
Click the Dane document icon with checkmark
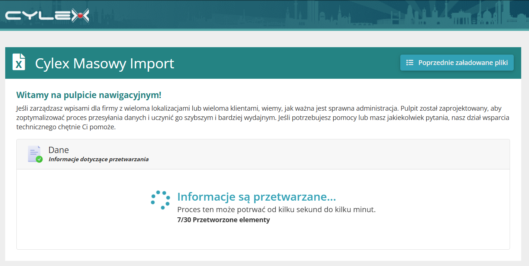pyautogui.click(x=35, y=154)
